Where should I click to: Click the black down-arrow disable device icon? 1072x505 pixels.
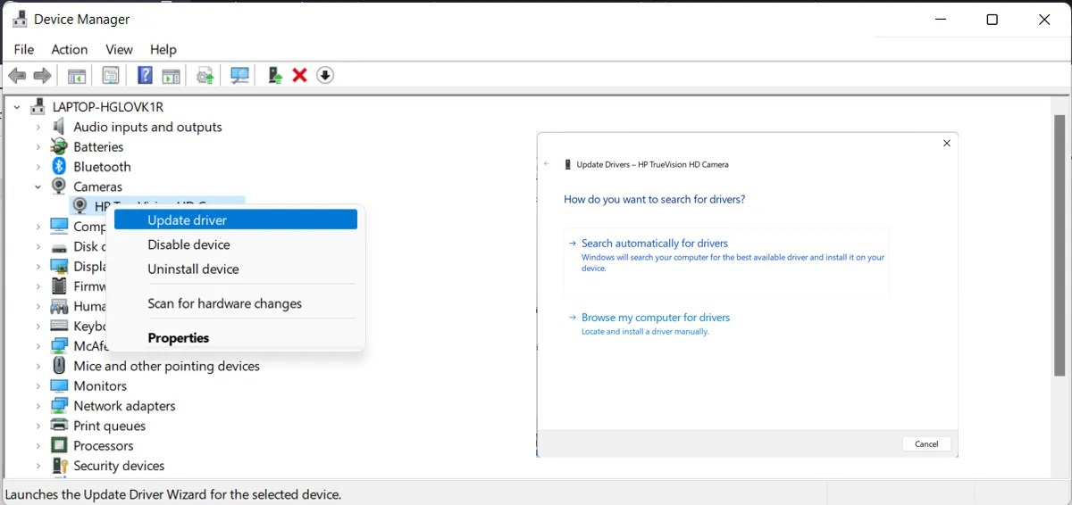coord(325,76)
